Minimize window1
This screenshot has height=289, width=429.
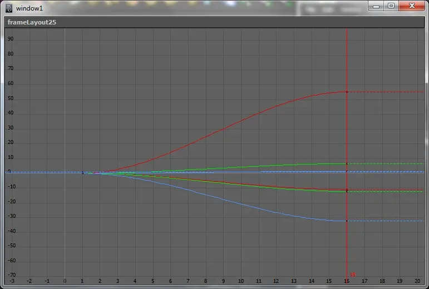coord(376,6)
